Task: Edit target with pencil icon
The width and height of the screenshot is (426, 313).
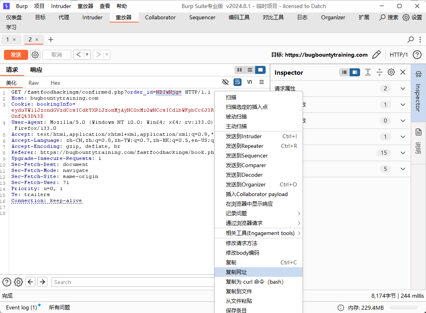Action: coord(376,55)
